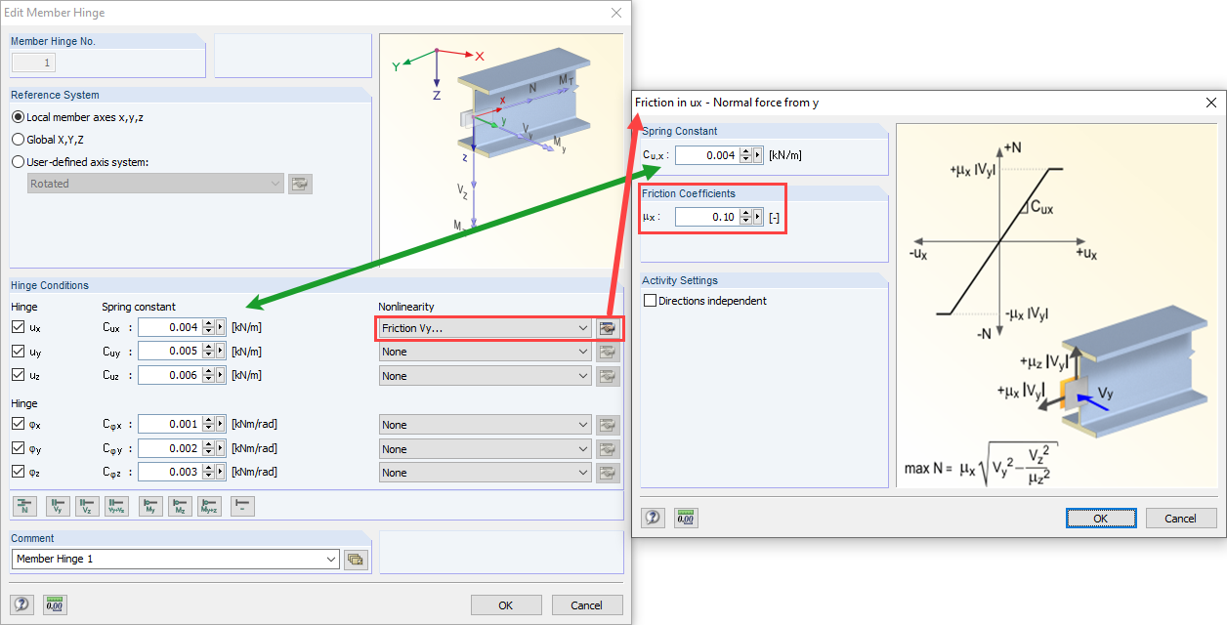Click the edit icon beside Friction Vy dropdown
Screen dimensions: 1227x625
[607, 327]
